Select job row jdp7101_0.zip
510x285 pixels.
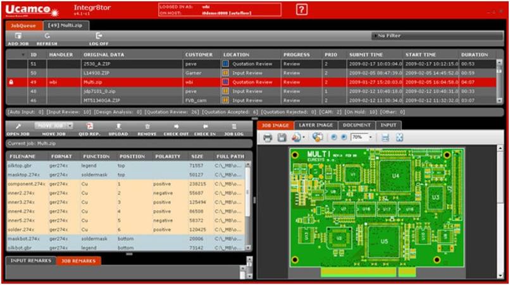tap(251, 92)
